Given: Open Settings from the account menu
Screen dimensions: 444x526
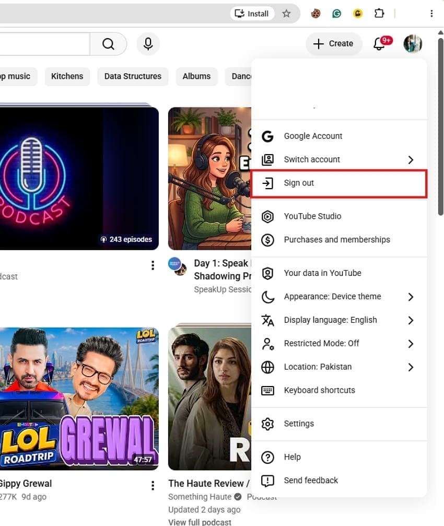Looking at the screenshot, I should click(x=339, y=424).
